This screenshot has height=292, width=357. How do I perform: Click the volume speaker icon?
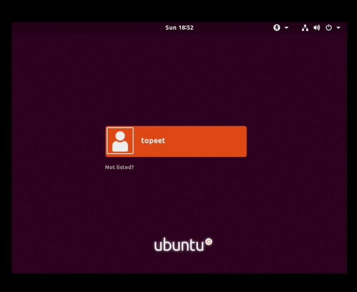click(317, 28)
